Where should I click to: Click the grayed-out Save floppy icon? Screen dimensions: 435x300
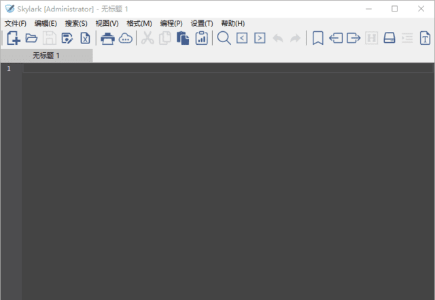[50, 38]
